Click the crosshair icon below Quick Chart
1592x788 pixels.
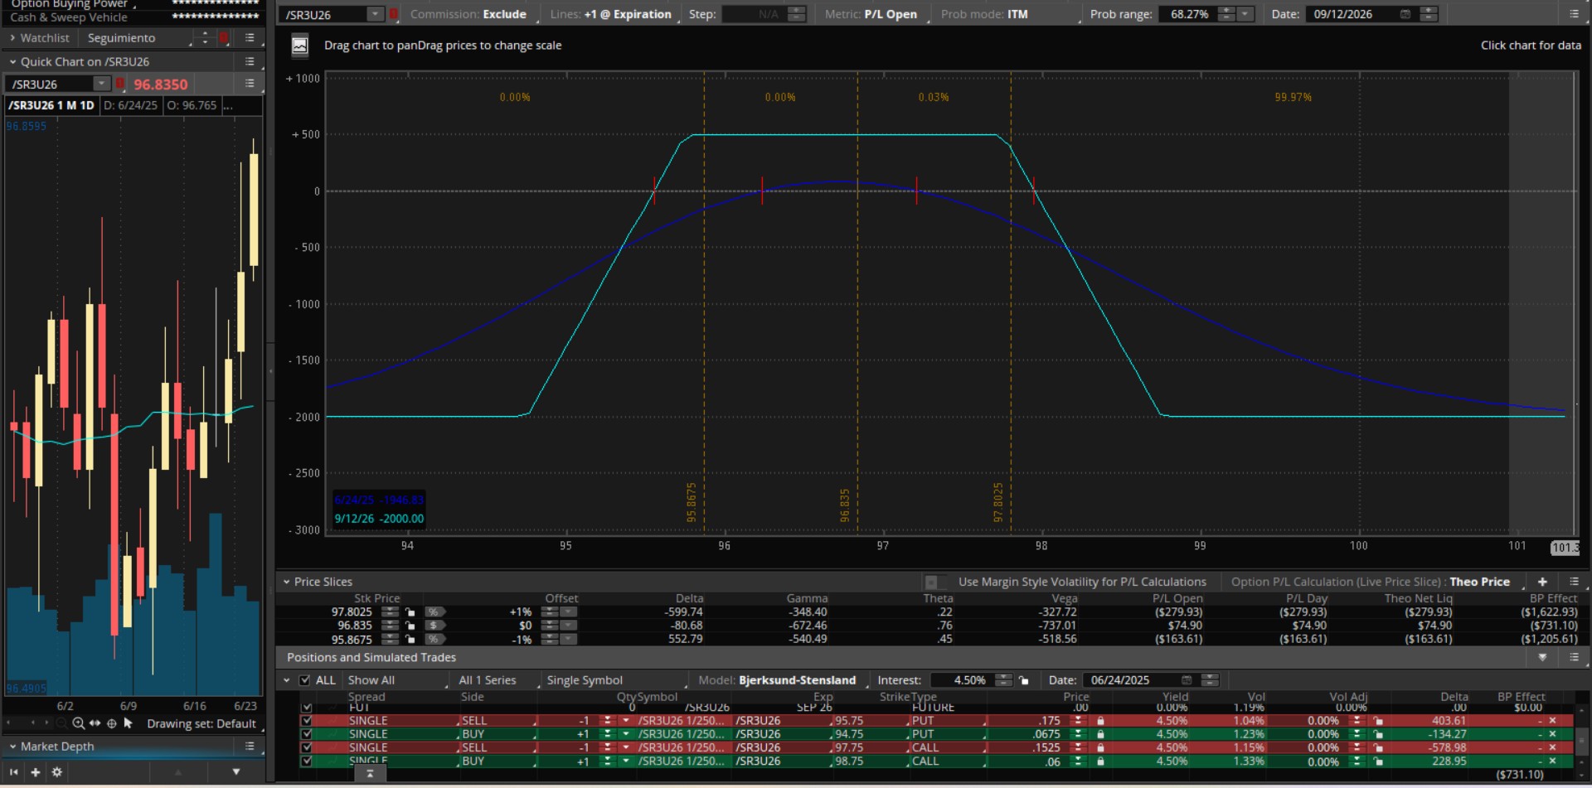click(x=112, y=723)
